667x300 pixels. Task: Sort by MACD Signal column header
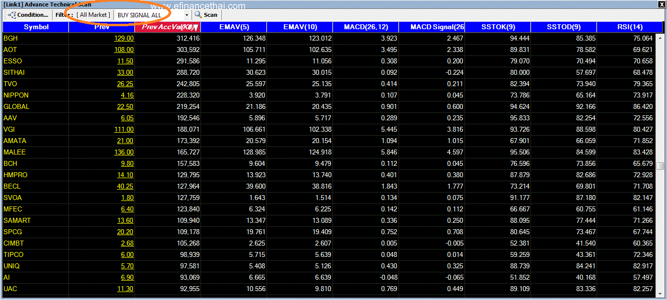[x=432, y=27]
